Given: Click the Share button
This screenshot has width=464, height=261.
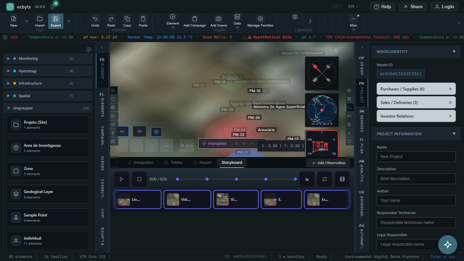Looking at the screenshot, I should coord(413,6).
